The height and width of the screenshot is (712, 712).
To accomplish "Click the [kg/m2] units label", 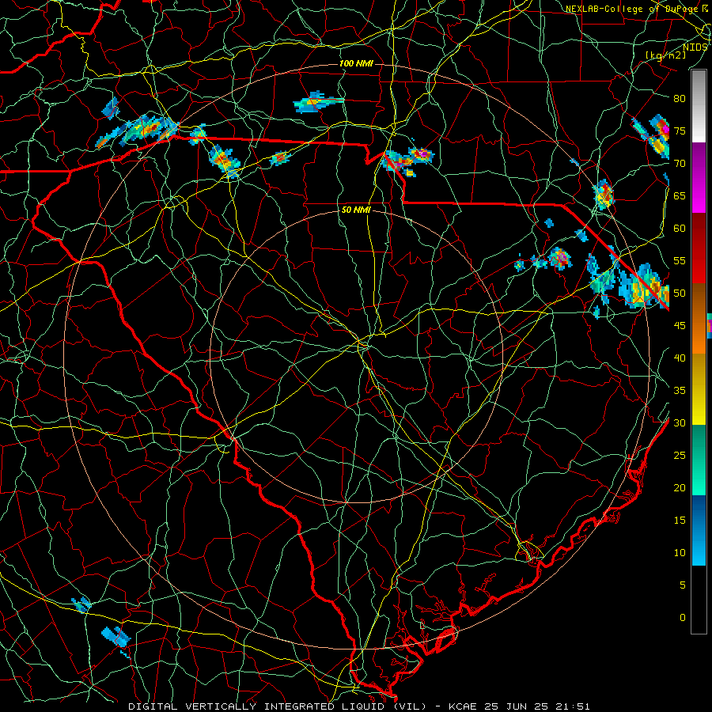I will 666,55.
